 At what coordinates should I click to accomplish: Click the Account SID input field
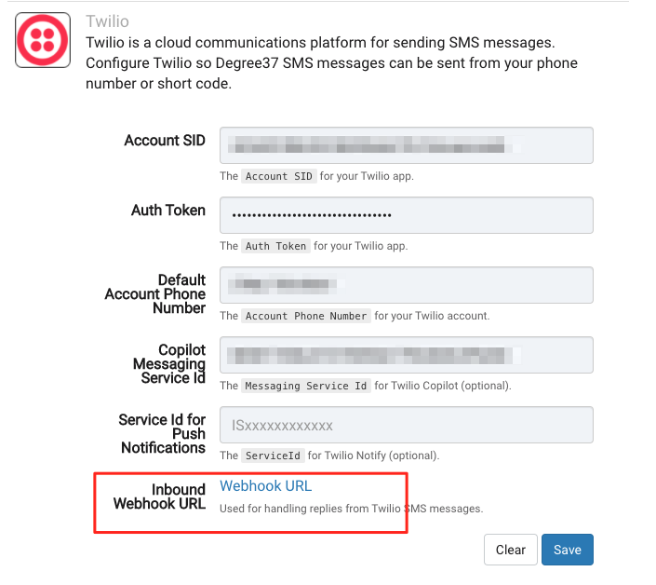pyautogui.click(x=407, y=145)
